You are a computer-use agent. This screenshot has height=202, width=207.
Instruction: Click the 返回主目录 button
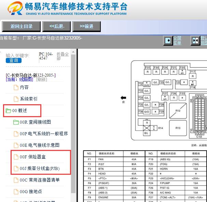point(21,26)
